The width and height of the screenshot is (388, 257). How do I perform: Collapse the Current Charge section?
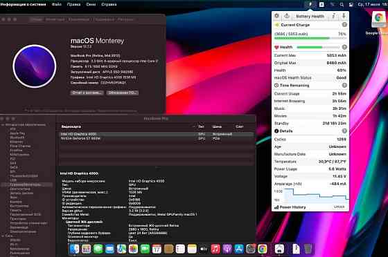(x=344, y=25)
